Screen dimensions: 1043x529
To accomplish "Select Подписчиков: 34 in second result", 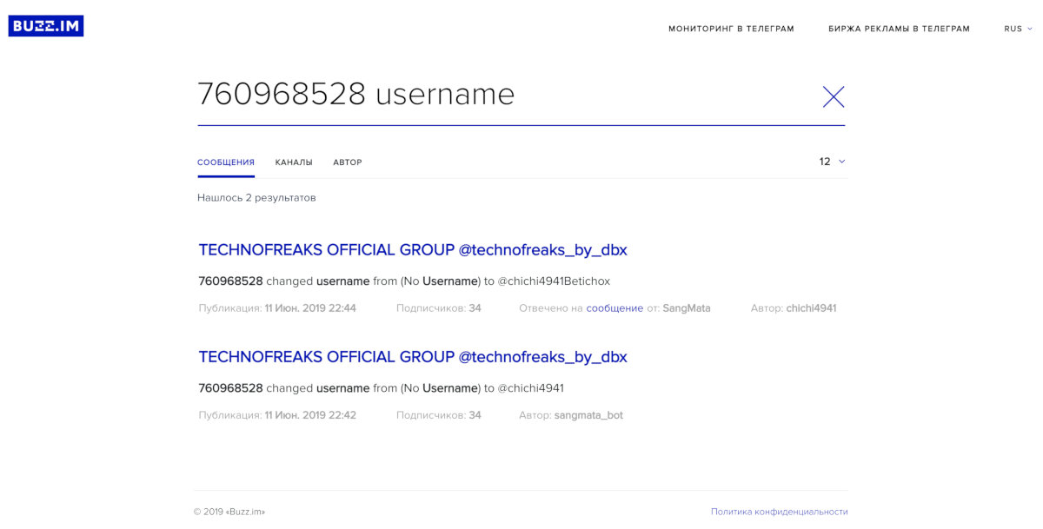I will pyautogui.click(x=439, y=415).
